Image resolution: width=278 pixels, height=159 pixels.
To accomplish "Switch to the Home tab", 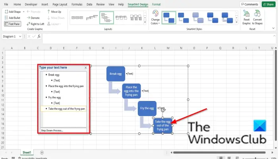I will point(17,4).
